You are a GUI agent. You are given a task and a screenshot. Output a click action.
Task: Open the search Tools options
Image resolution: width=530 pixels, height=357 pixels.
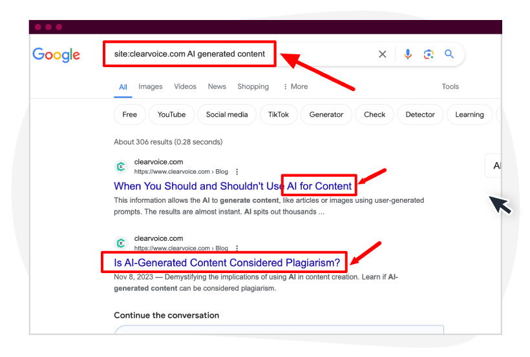[450, 87]
